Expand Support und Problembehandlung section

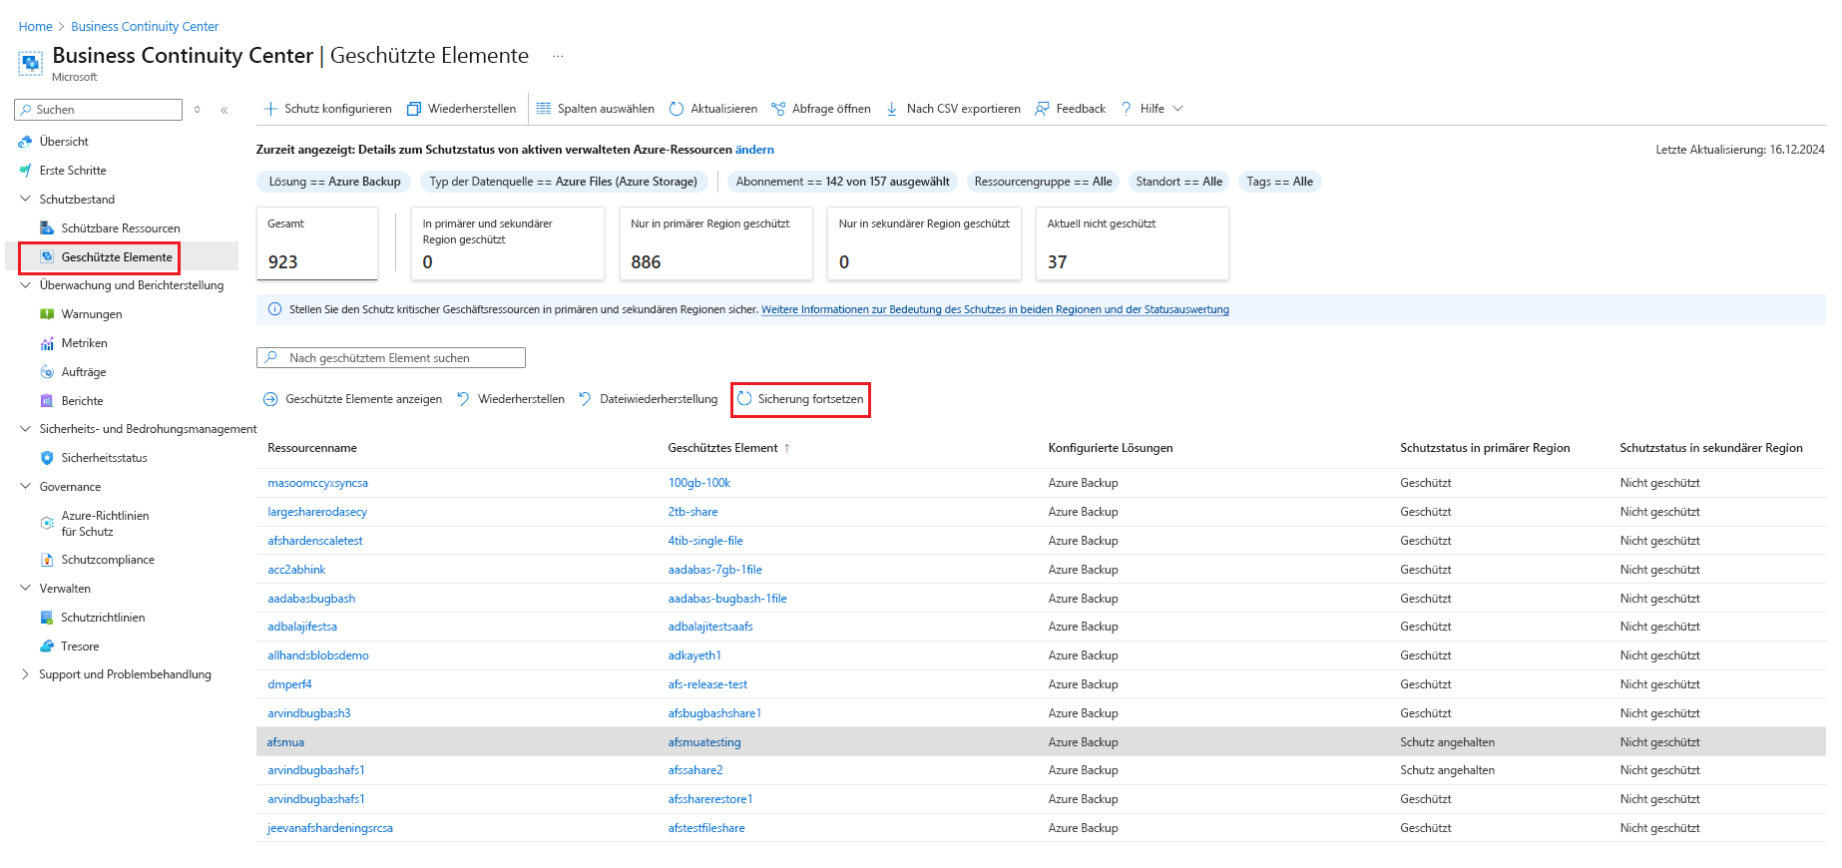pos(25,674)
